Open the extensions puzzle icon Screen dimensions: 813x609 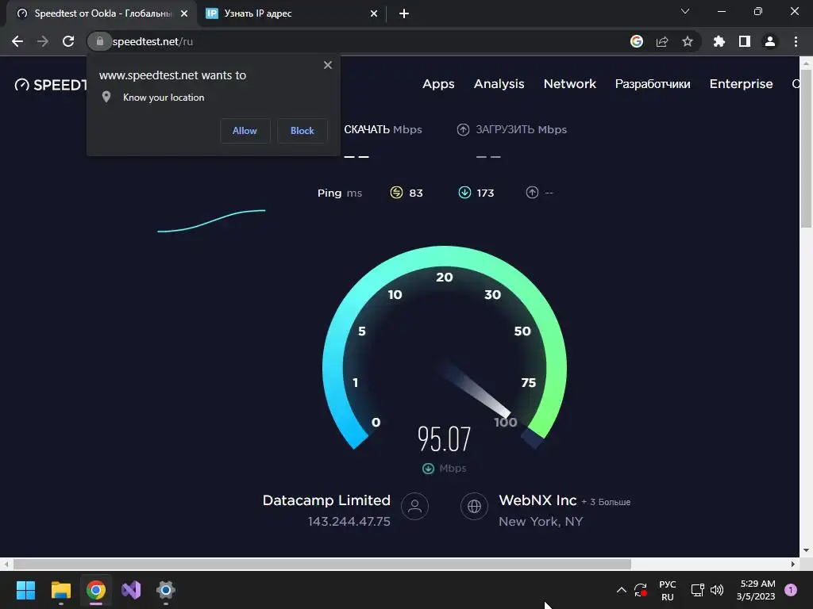[x=719, y=41]
